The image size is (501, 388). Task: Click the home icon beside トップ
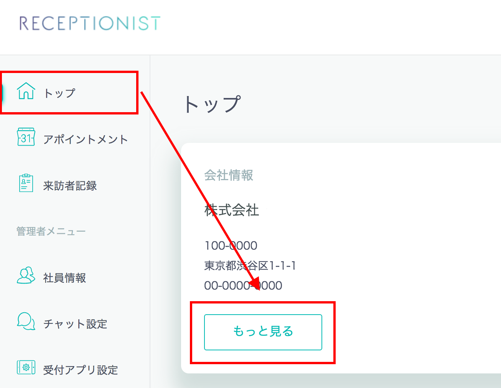[x=26, y=91]
